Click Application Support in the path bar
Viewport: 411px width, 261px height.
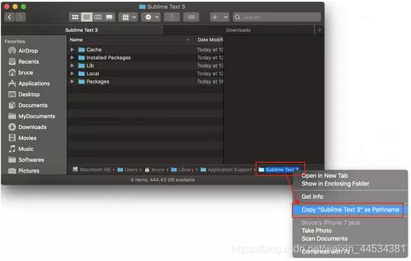click(226, 170)
